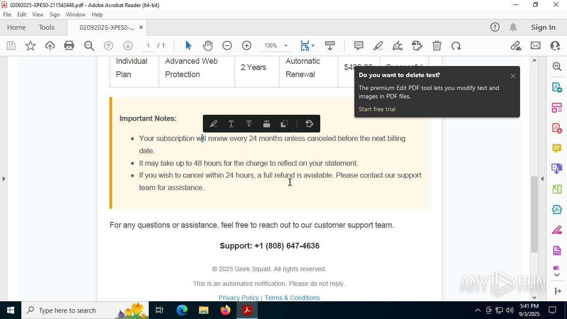The image size is (567, 319).
Task: Bookmark this file with star icon
Action: [31, 46]
